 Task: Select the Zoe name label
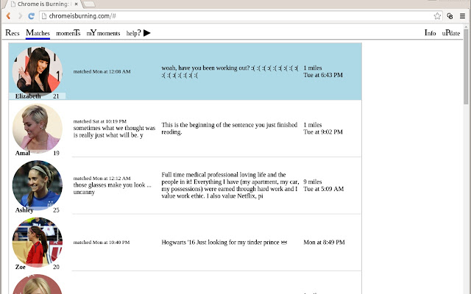tap(20, 267)
